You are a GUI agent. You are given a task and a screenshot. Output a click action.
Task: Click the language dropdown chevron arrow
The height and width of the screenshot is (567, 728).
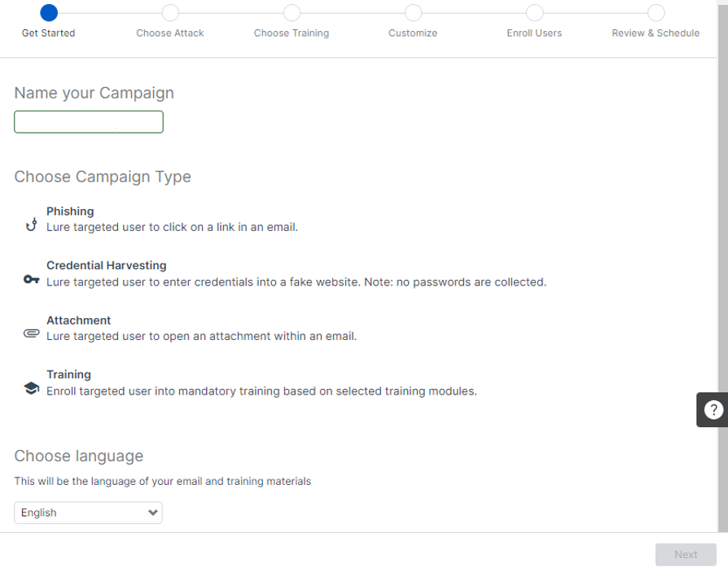(152, 512)
